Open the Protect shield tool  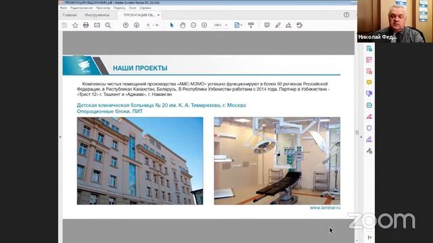pos(369,128)
